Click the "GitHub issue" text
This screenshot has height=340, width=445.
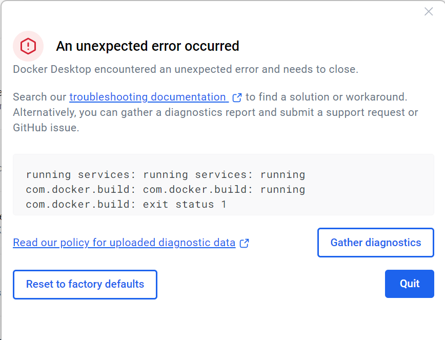tap(46, 128)
